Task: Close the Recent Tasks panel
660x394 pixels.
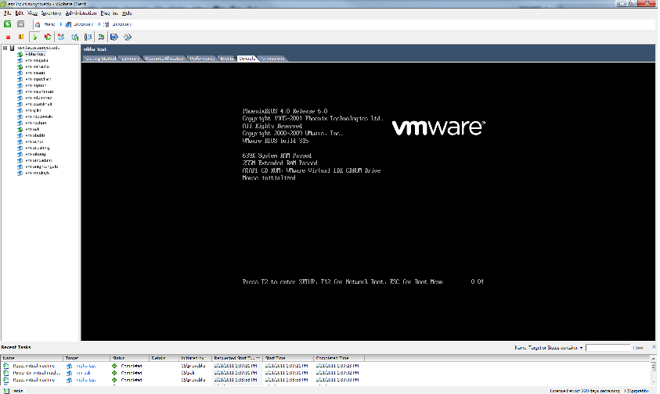Action: pyautogui.click(x=654, y=347)
